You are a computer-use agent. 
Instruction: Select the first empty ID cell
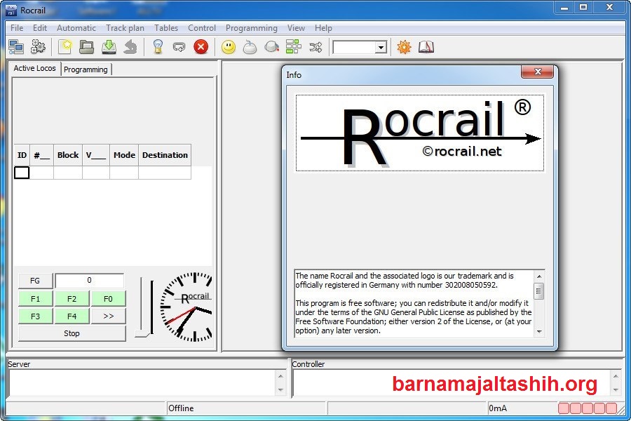point(22,173)
